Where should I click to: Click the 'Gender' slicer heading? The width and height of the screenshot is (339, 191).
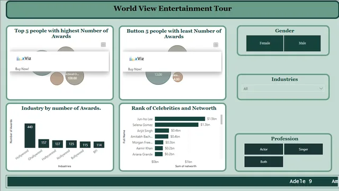(284, 31)
